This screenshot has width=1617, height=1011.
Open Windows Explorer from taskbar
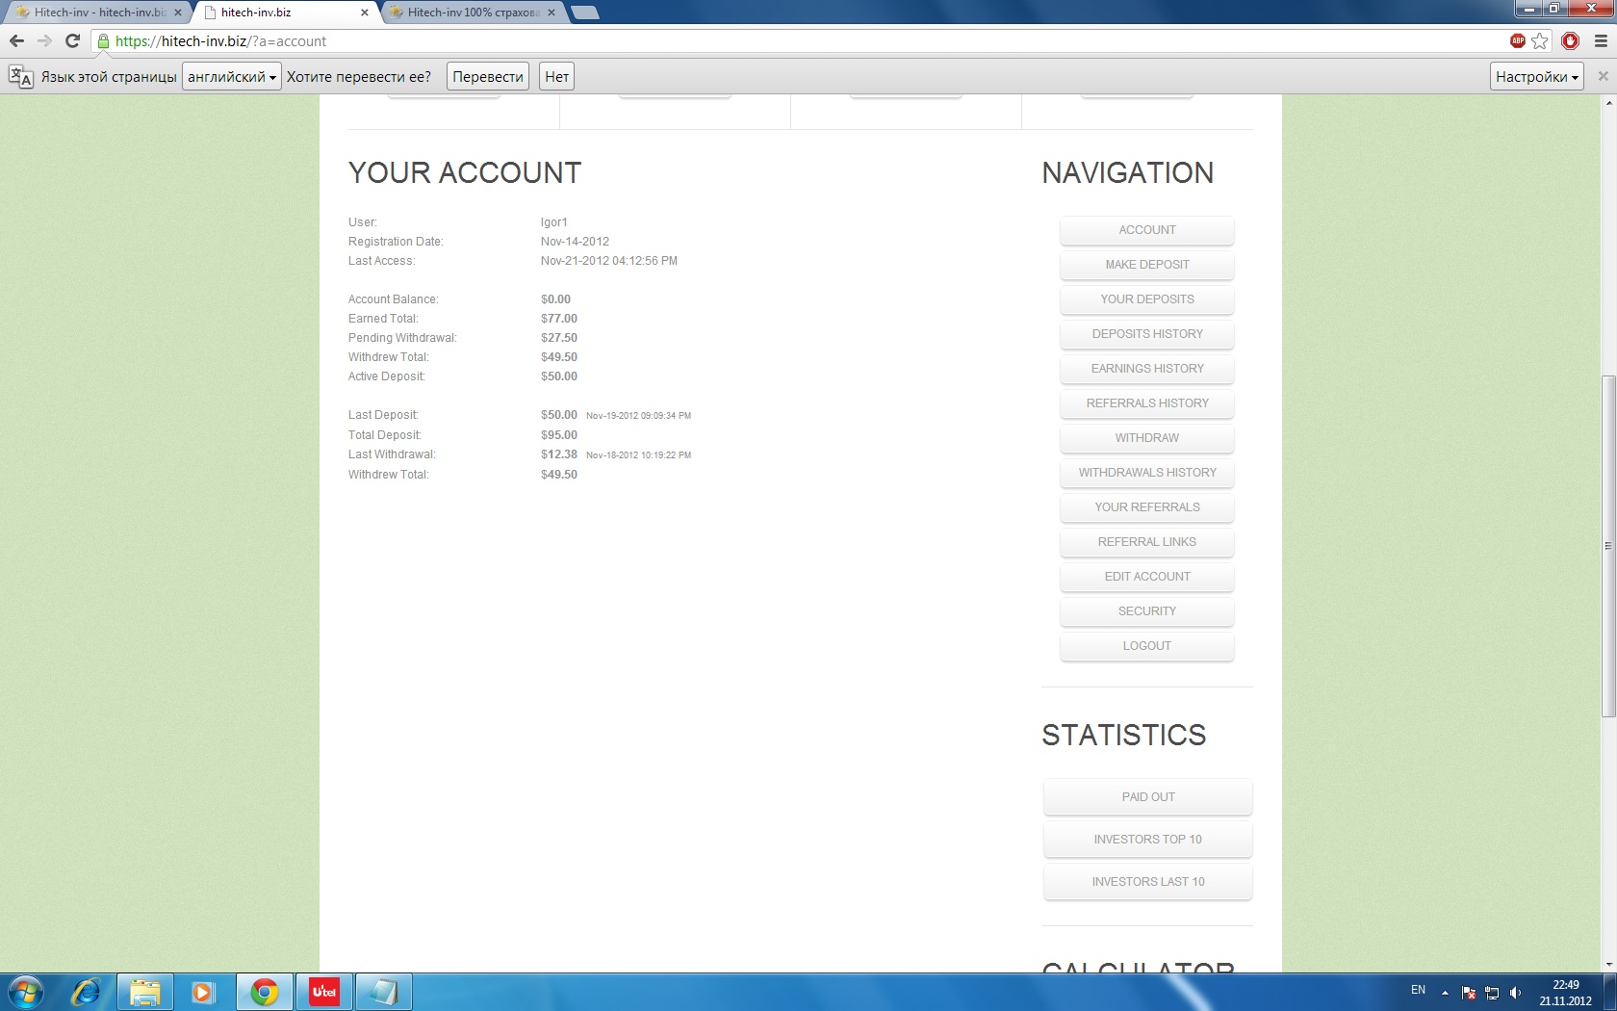(x=145, y=992)
